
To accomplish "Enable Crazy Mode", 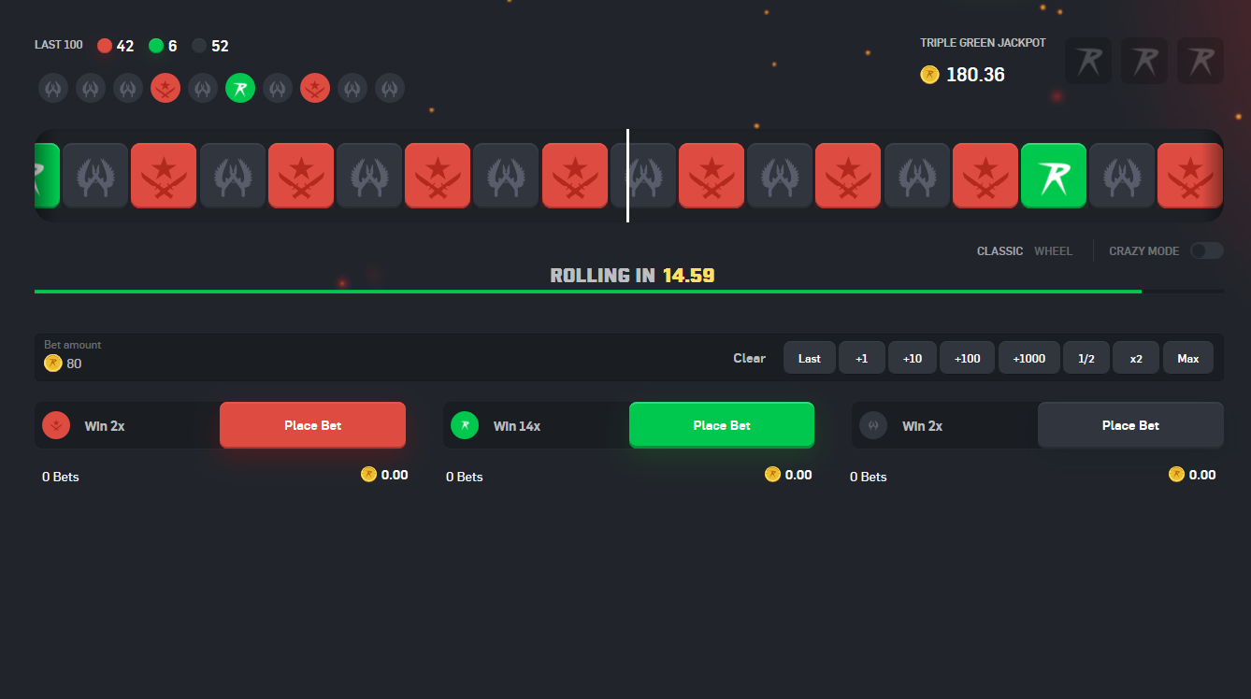I will coord(1206,250).
